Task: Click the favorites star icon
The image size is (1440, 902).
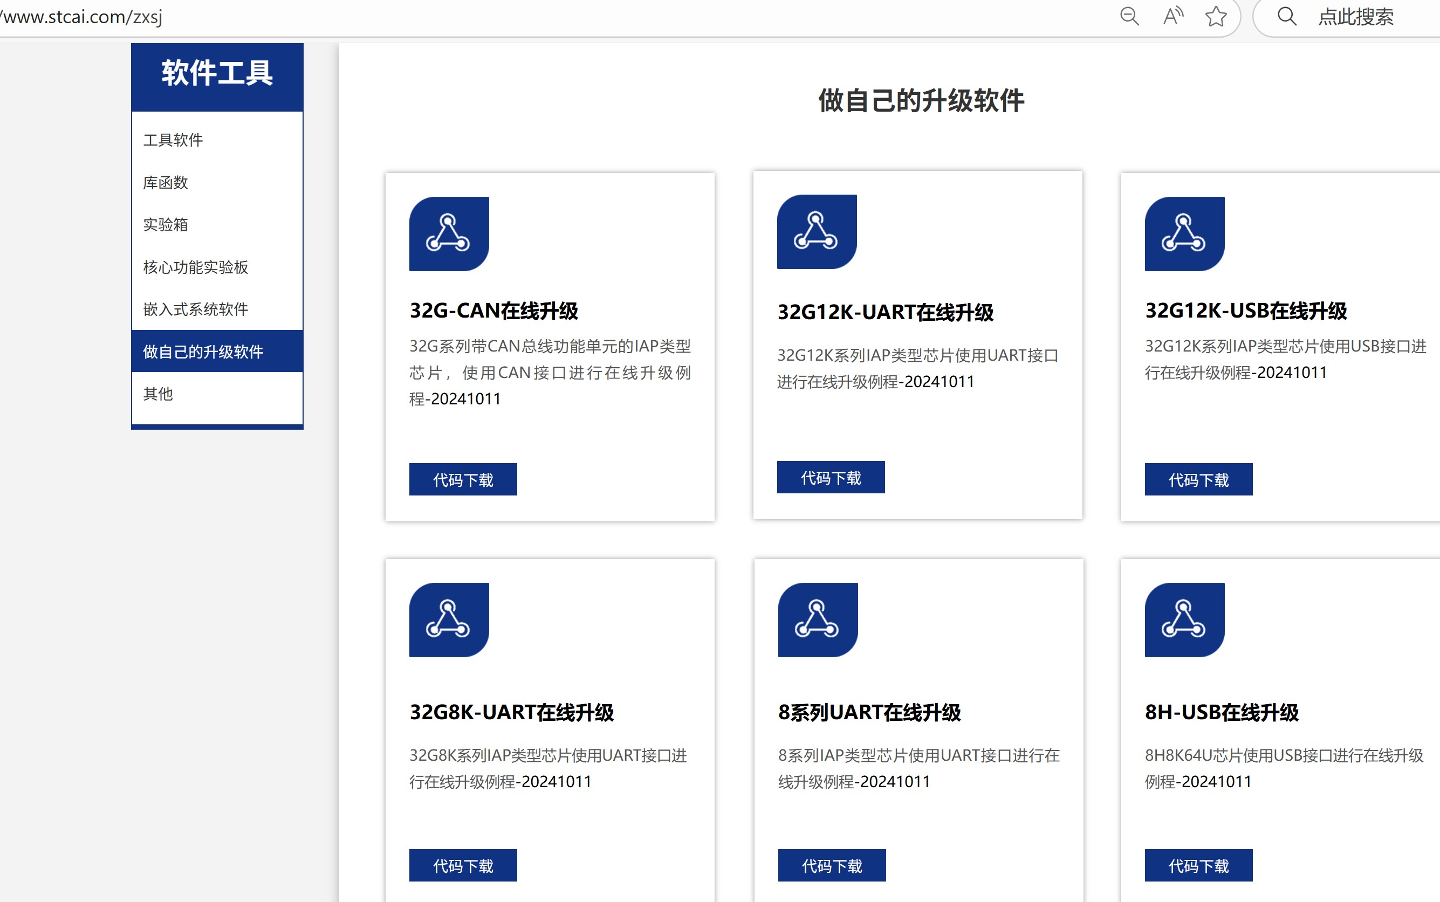Action: click(x=1216, y=17)
